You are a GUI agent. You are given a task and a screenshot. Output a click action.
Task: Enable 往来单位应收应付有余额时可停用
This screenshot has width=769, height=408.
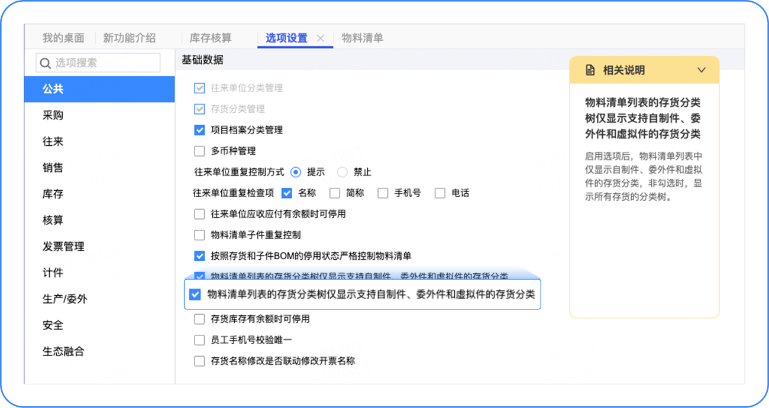(x=199, y=214)
